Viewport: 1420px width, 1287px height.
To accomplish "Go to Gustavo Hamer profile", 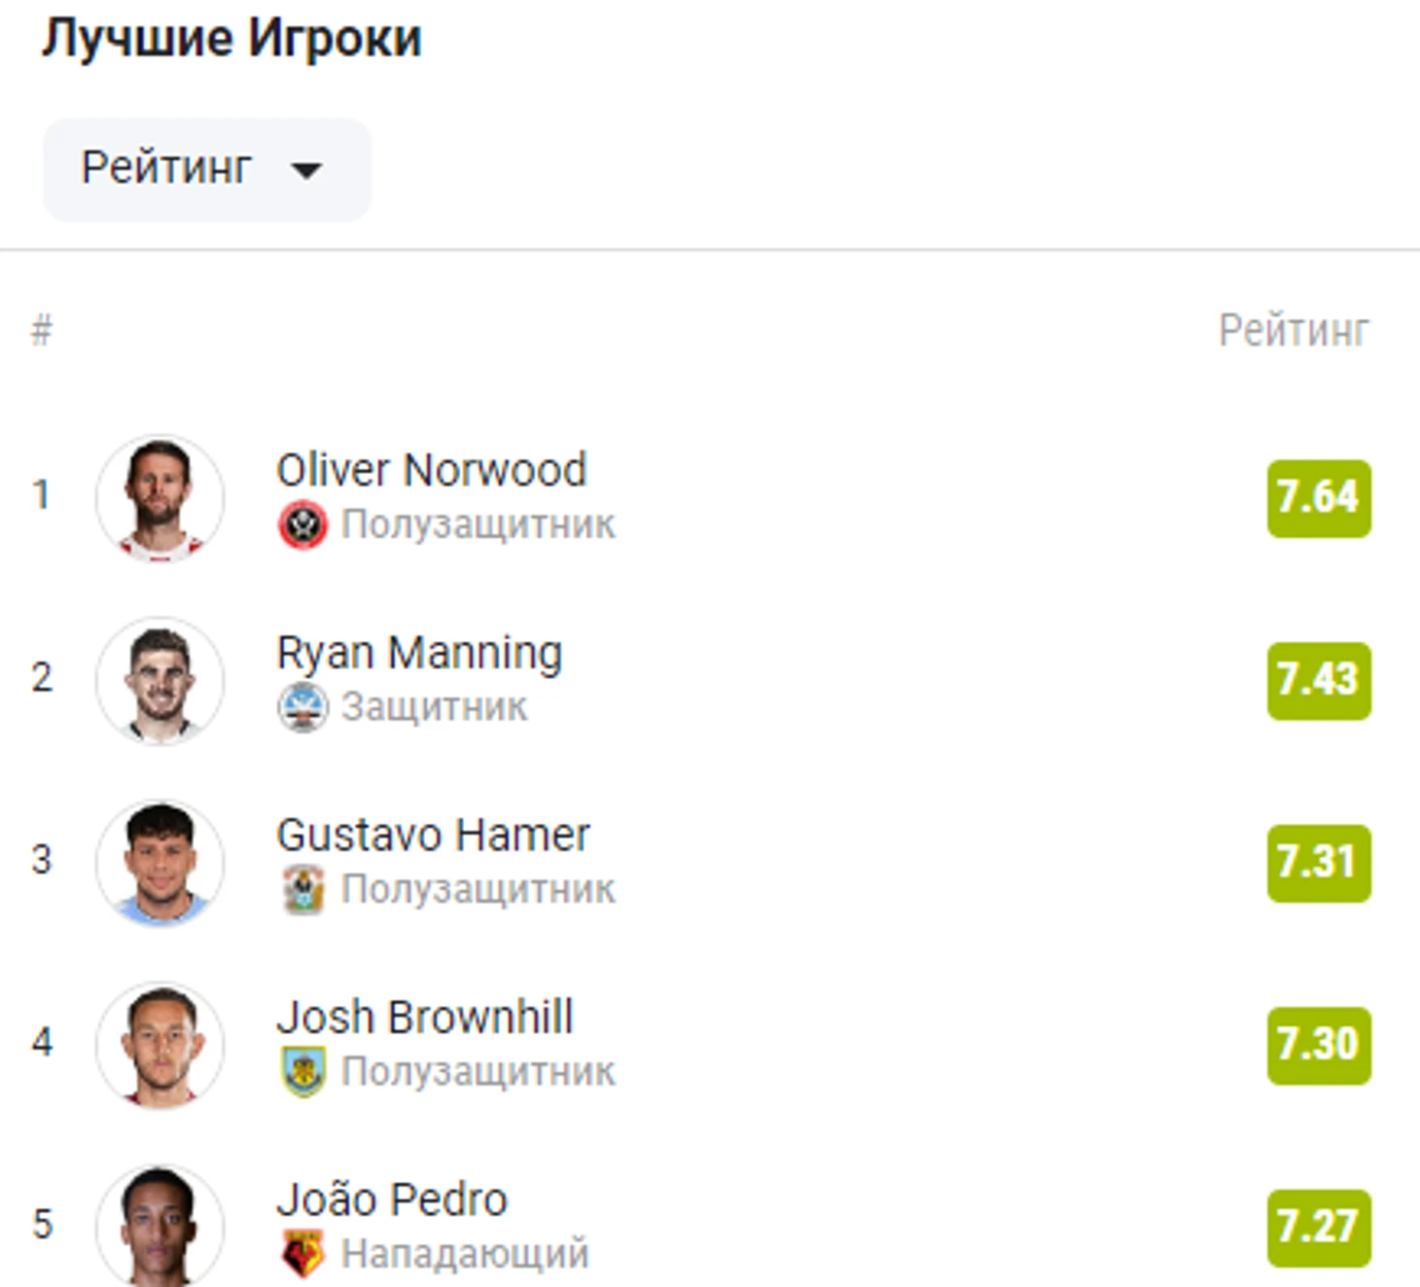I will click(433, 835).
